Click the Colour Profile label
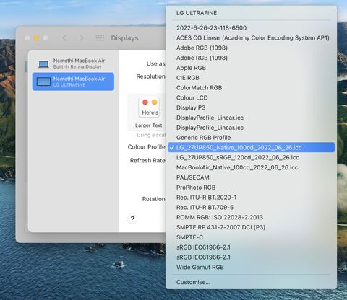Viewport: 347px width, 300px height. pyautogui.click(x=146, y=147)
